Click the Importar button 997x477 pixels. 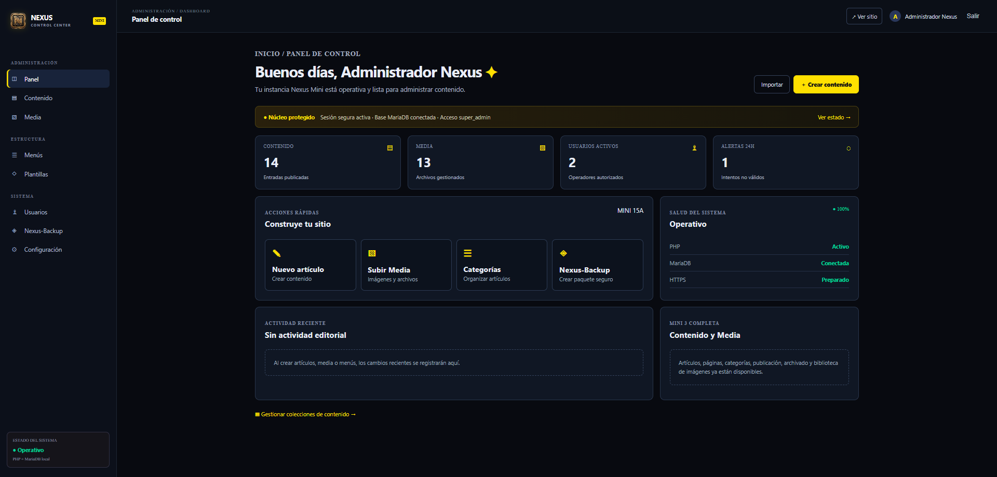(x=772, y=85)
